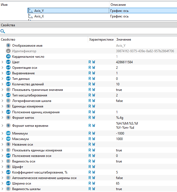The height and width of the screenshot is (192, 177).
Task: Click the search magnifier icon in properties
Action: [x=3, y=31]
